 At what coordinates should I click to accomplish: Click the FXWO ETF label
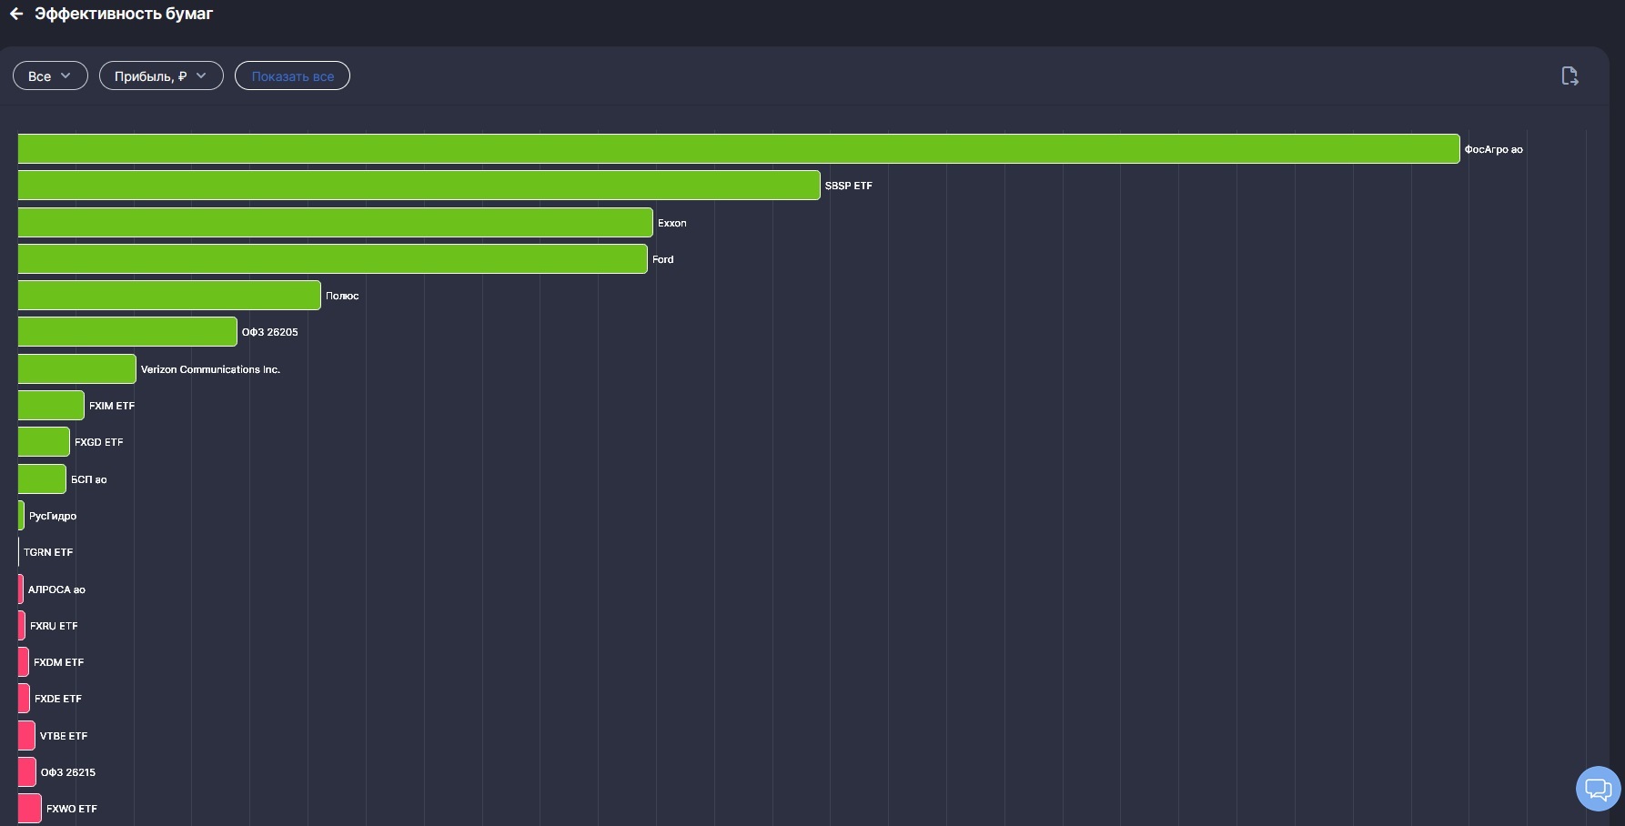point(72,809)
